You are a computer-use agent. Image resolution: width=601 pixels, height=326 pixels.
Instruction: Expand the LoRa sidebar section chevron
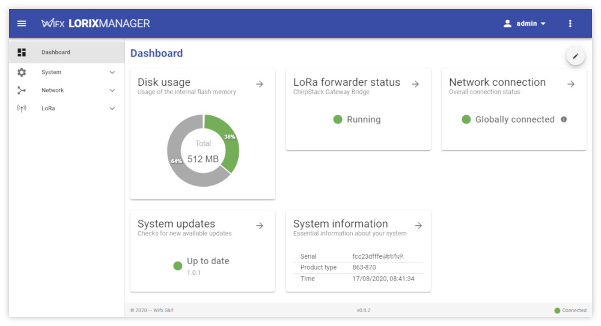(112, 109)
